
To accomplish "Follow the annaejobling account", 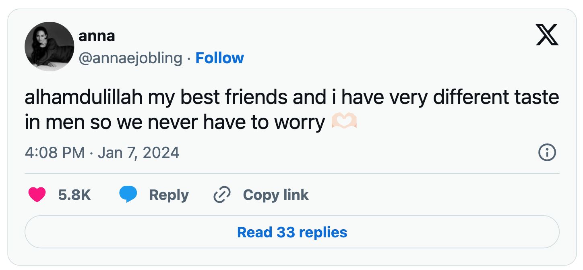I will [x=219, y=58].
